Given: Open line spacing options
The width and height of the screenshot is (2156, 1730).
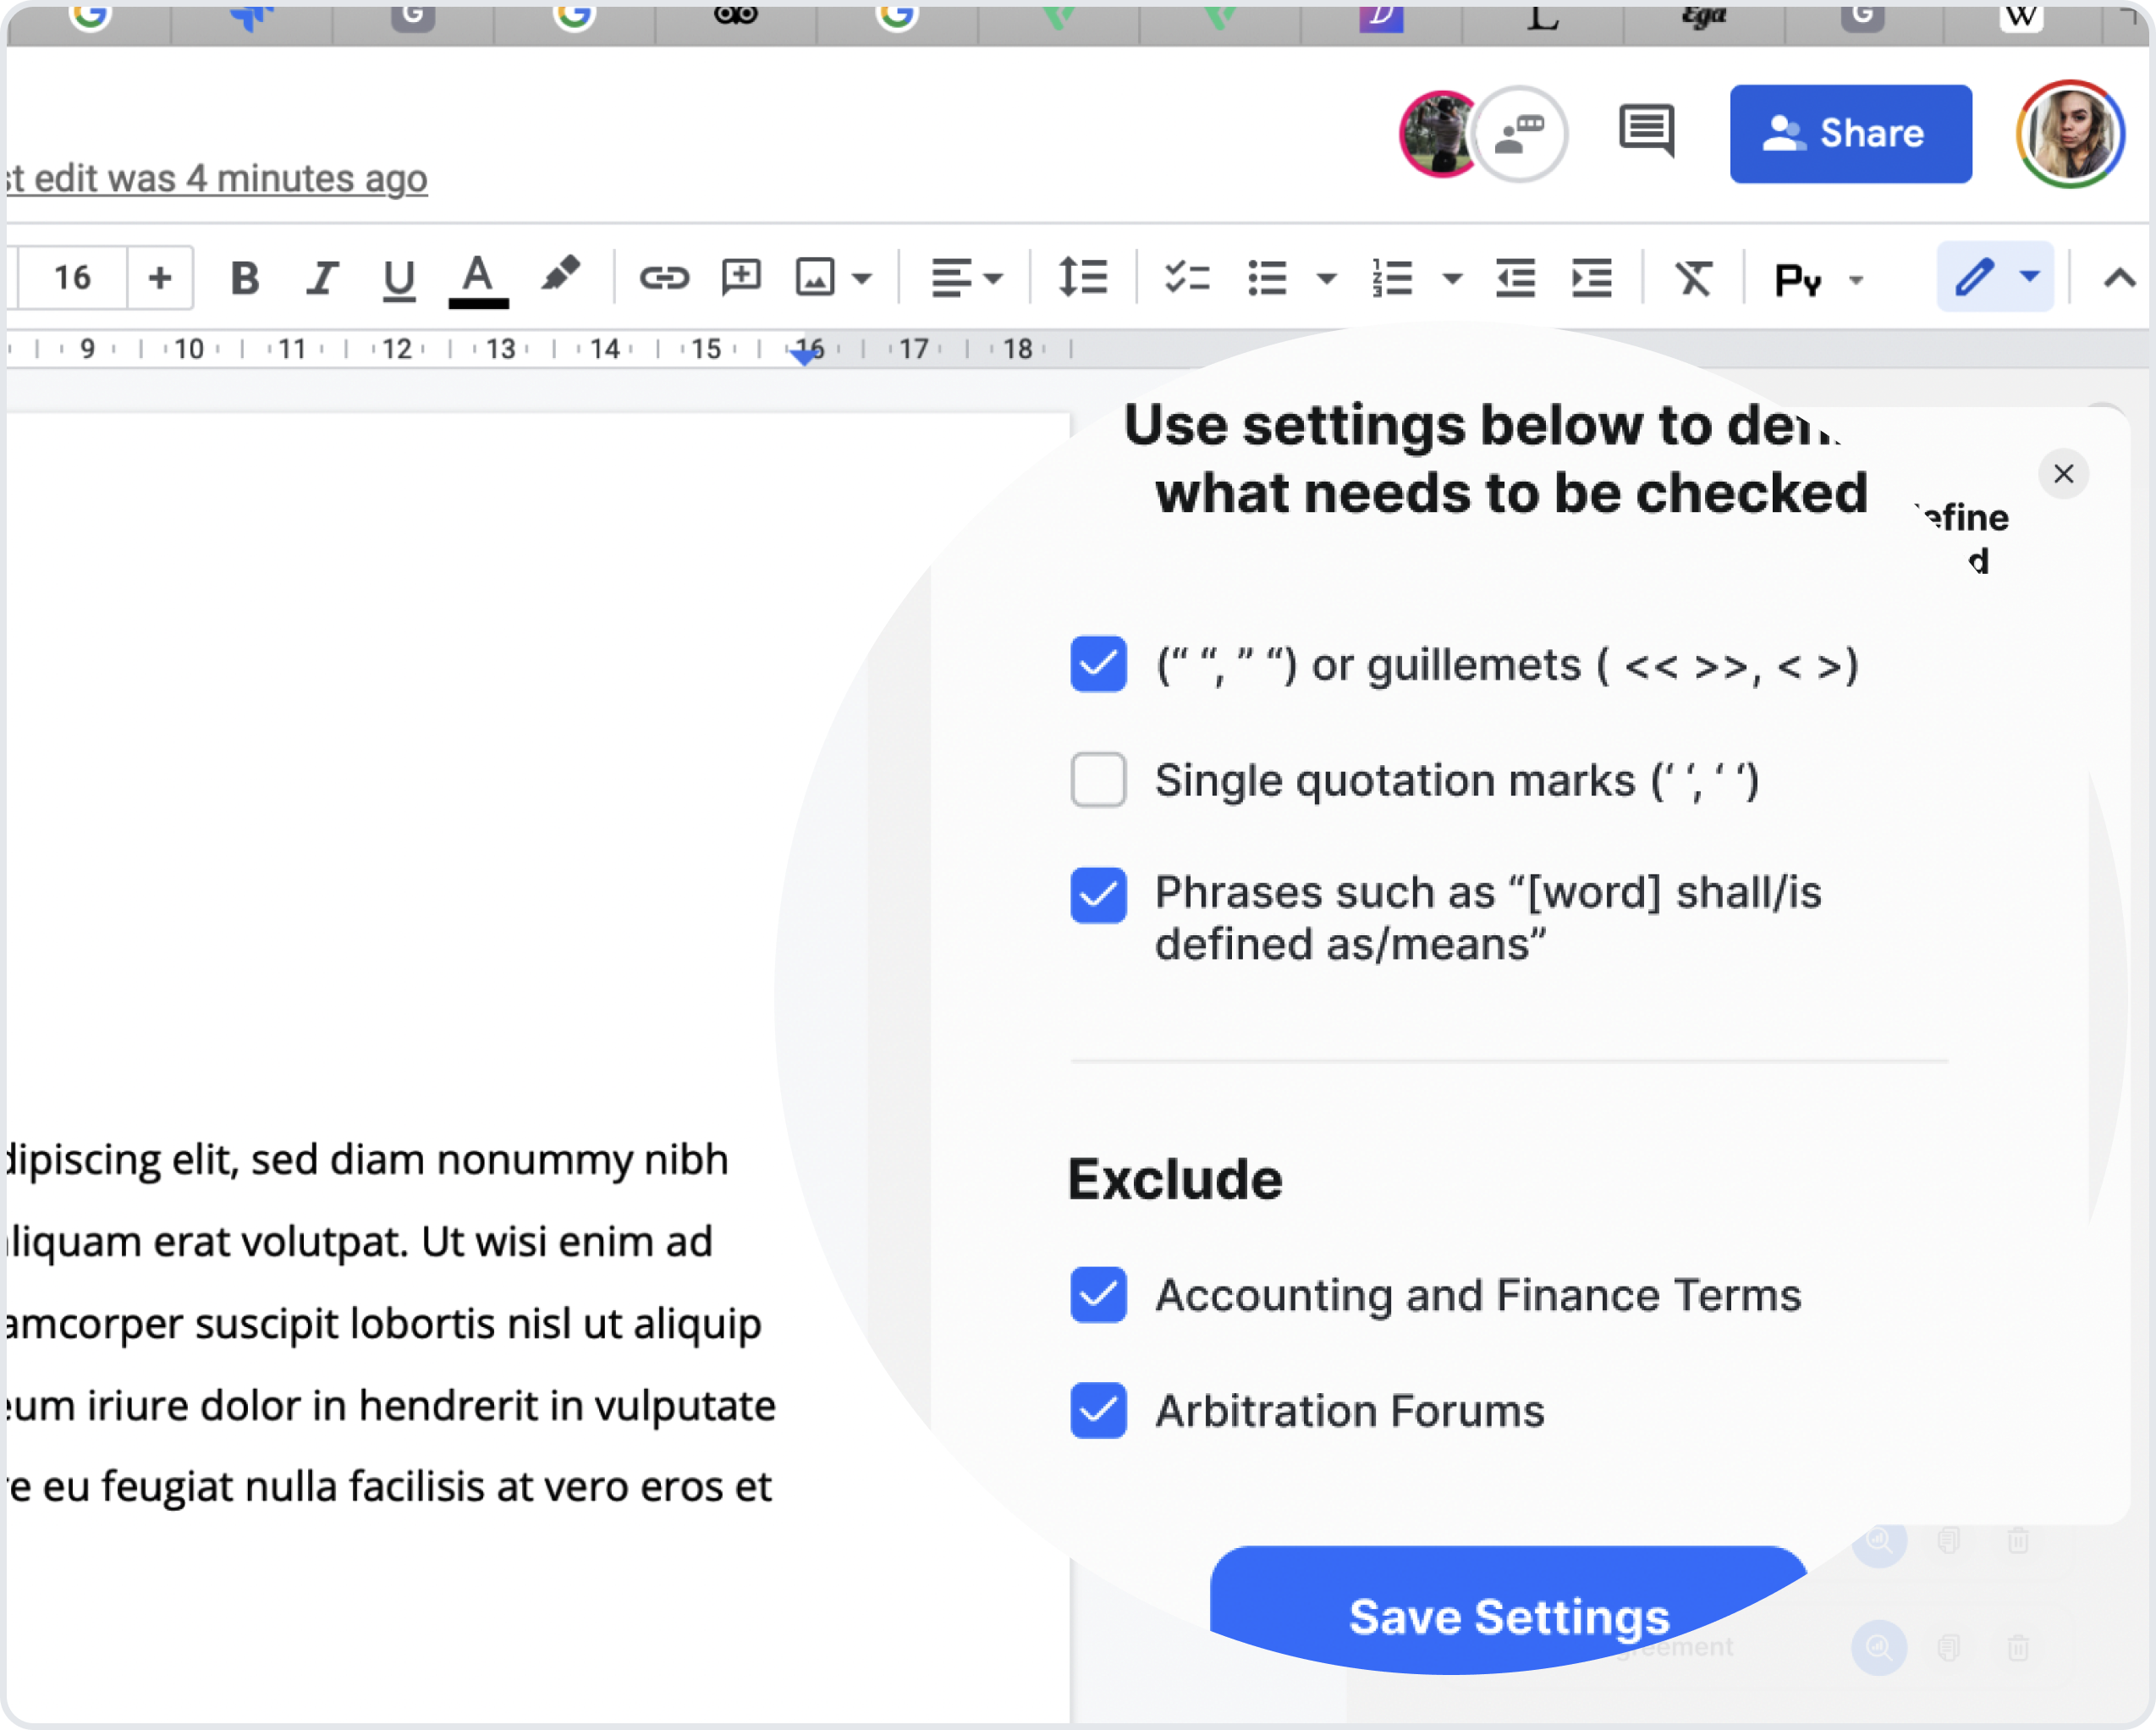Looking at the screenshot, I should [x=1083, y=278].
